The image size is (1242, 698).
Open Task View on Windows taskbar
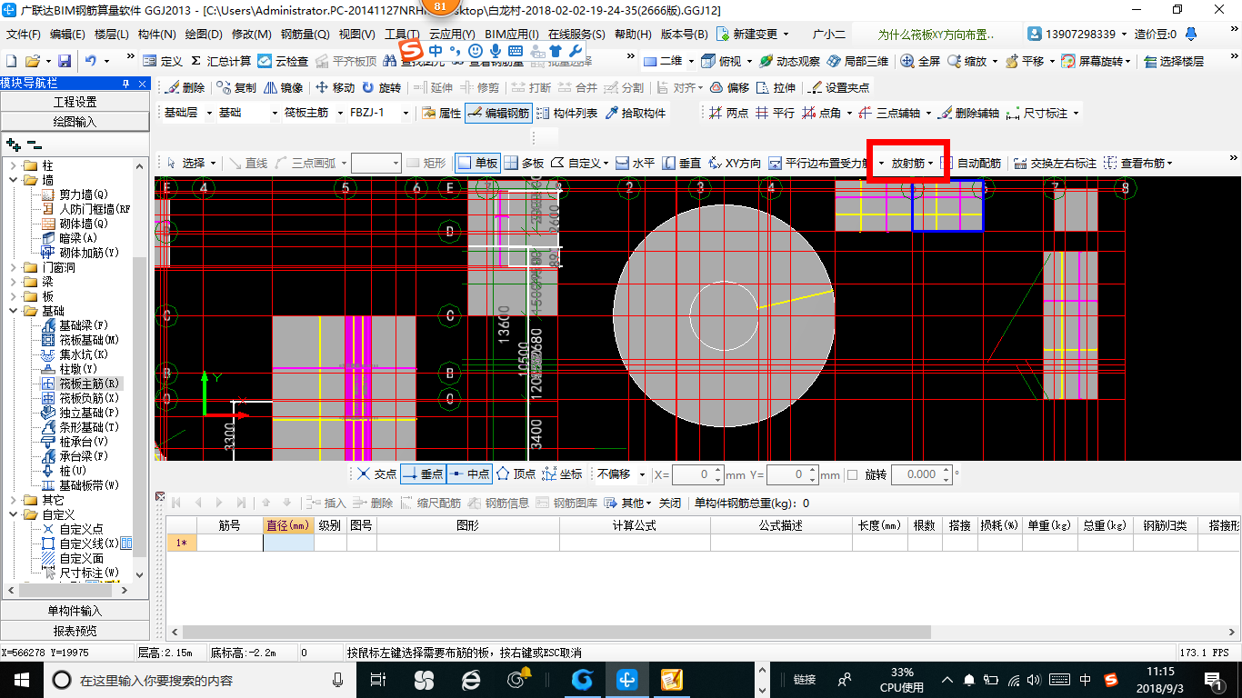377,680
